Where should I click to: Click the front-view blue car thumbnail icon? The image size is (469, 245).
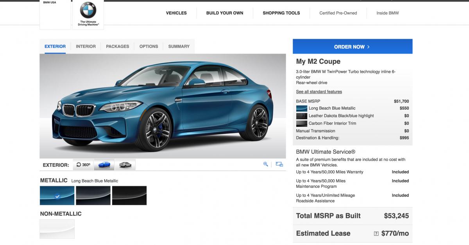coord(105,164)
